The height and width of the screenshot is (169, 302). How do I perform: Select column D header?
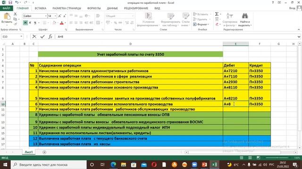coord(130,44)
